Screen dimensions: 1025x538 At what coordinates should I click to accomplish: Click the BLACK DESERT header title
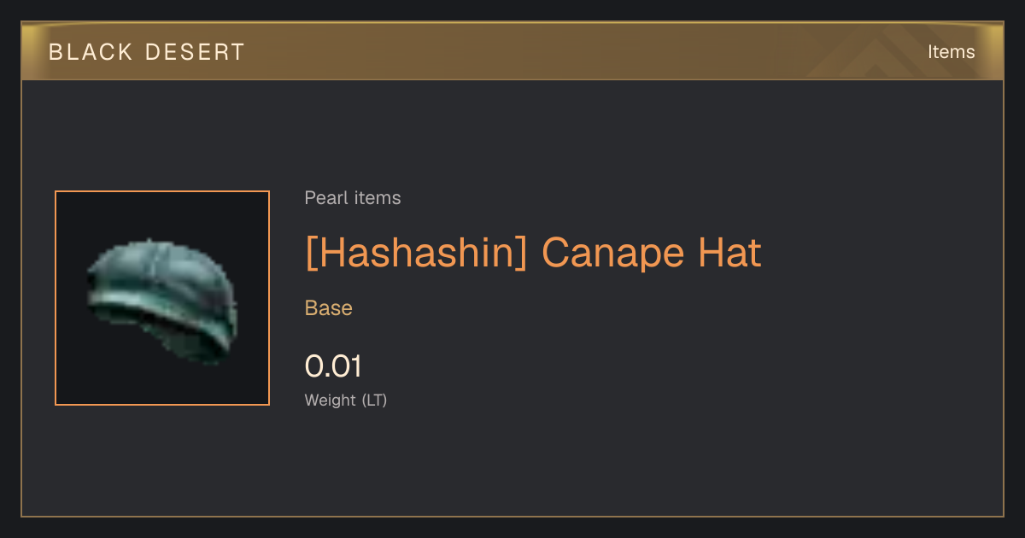(147, 52)
